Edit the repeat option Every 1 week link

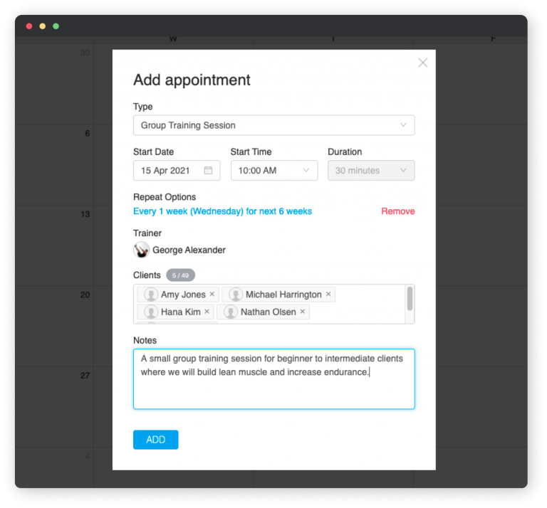tap(222, 211)
